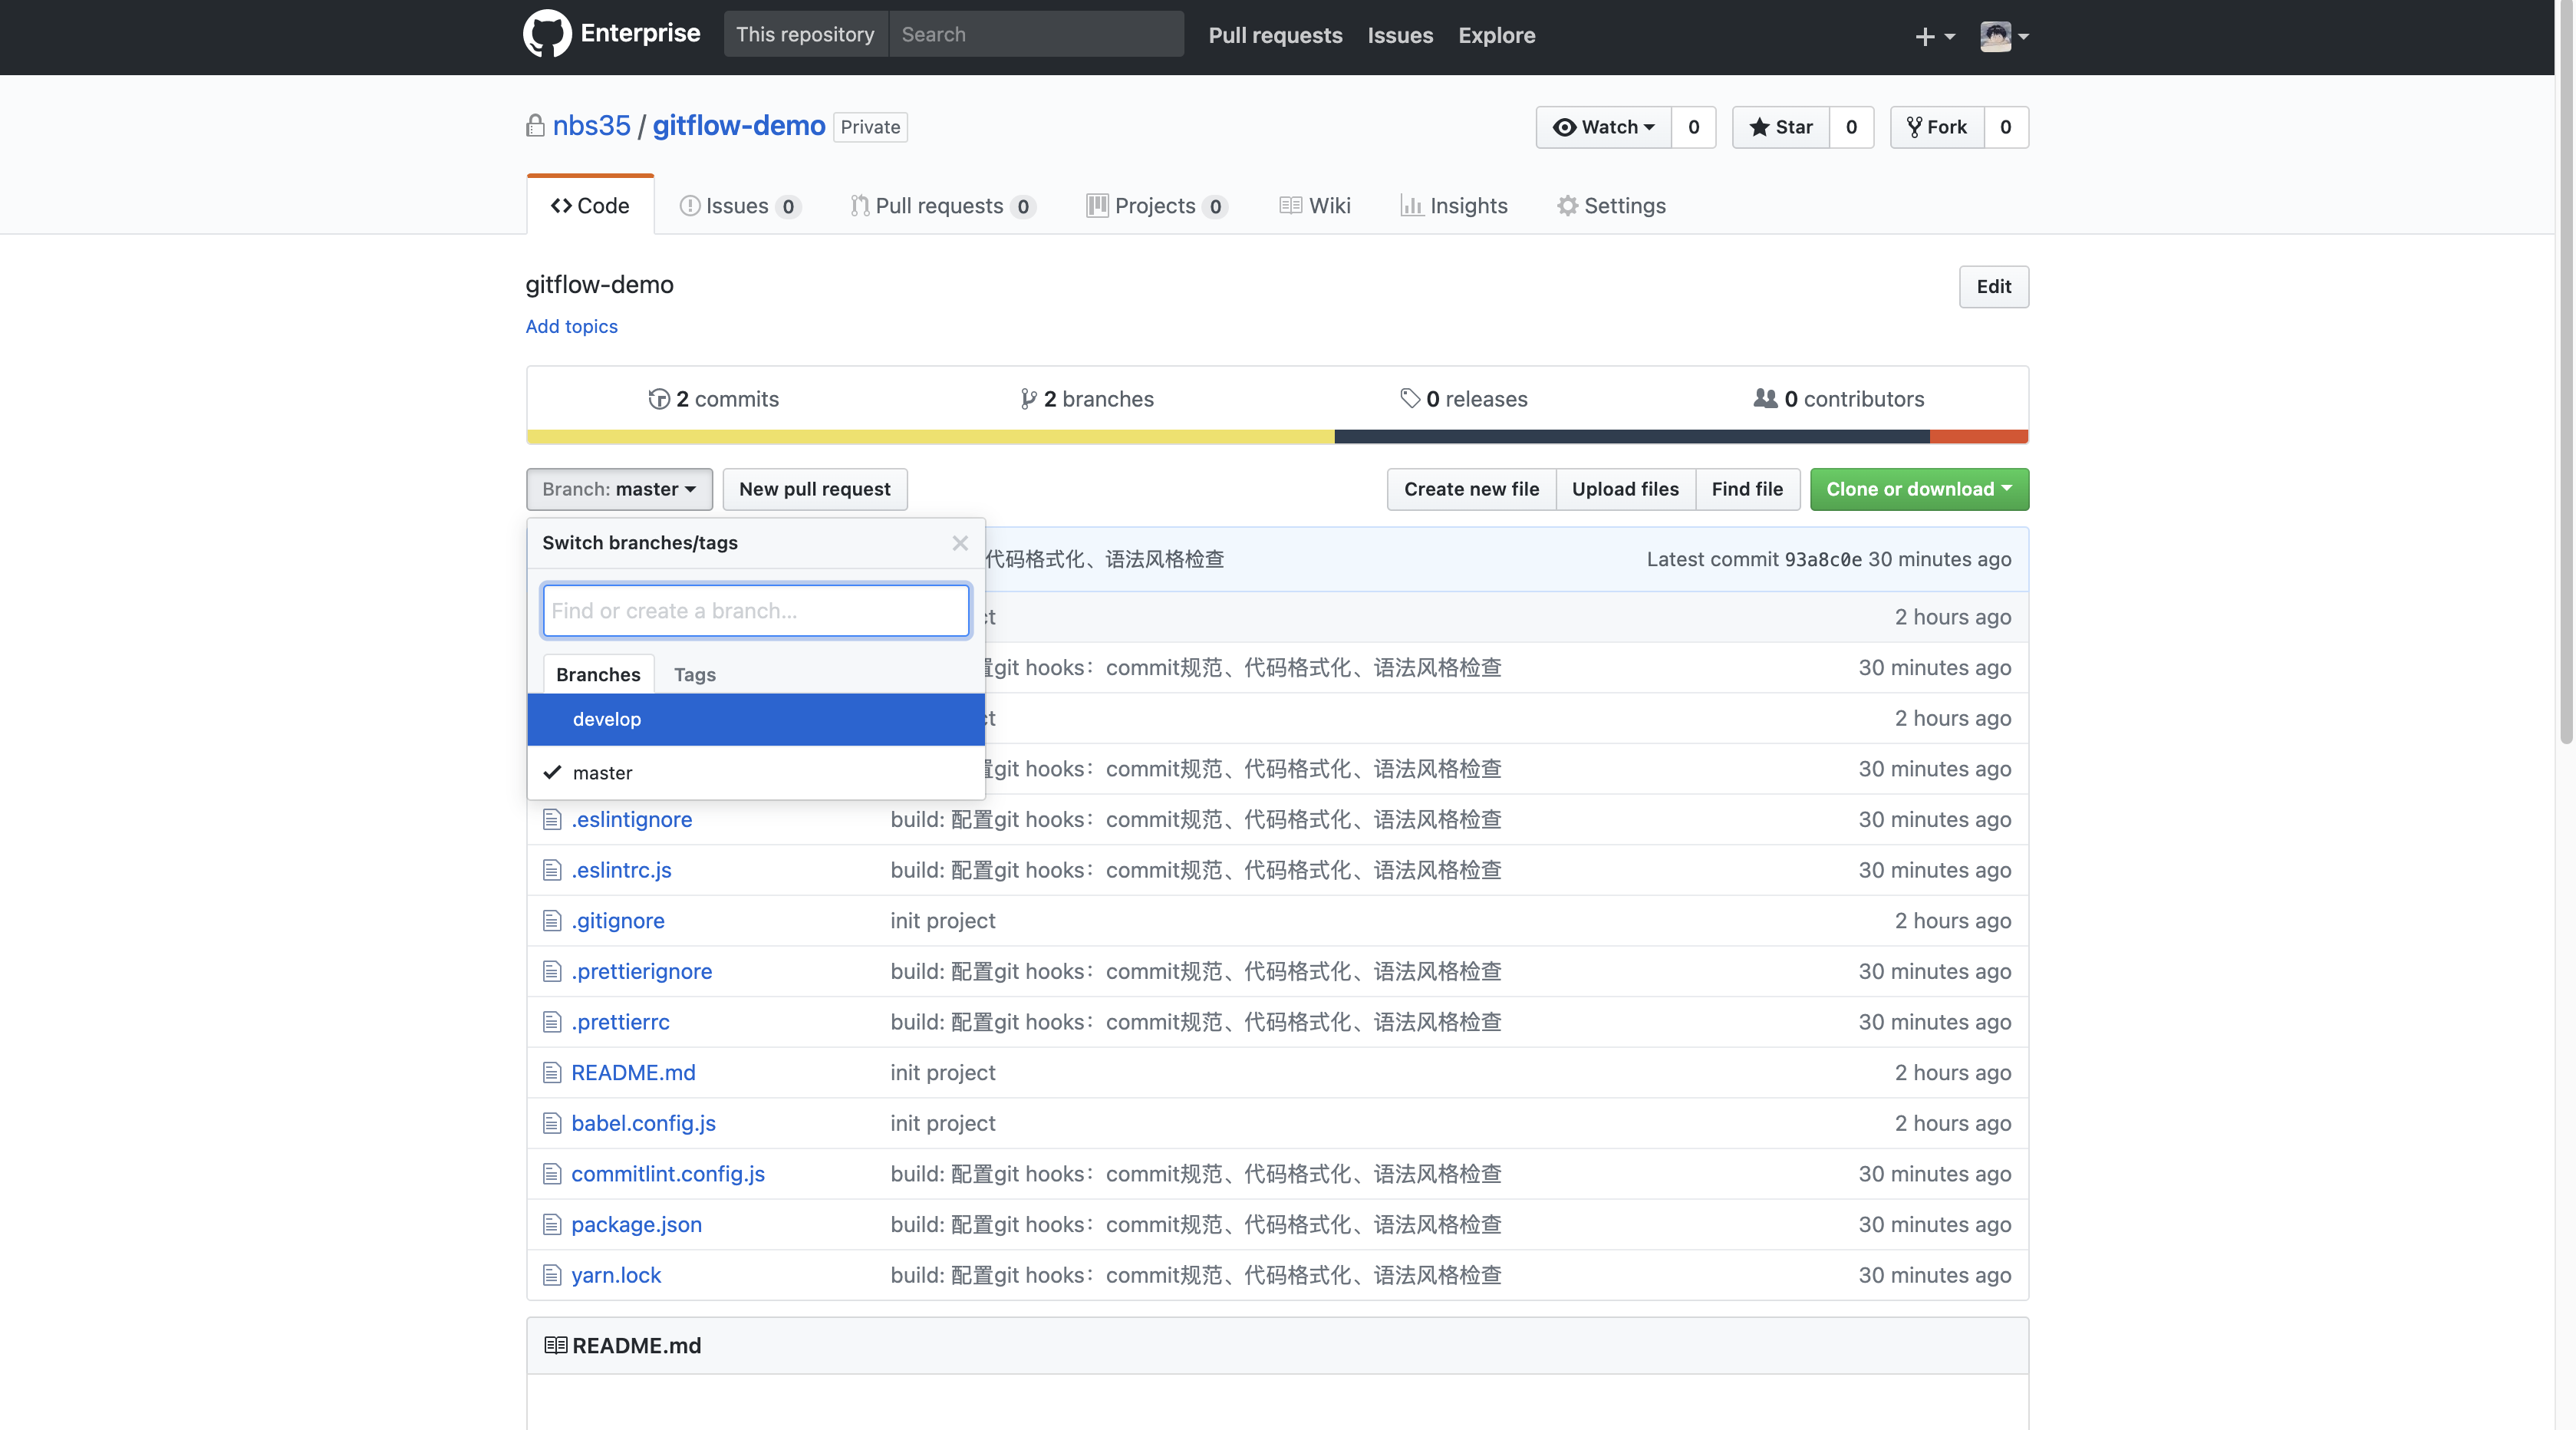This screenshot has width=2576, height=1430.
Task: Click the Add topics link
Action: 571,327
